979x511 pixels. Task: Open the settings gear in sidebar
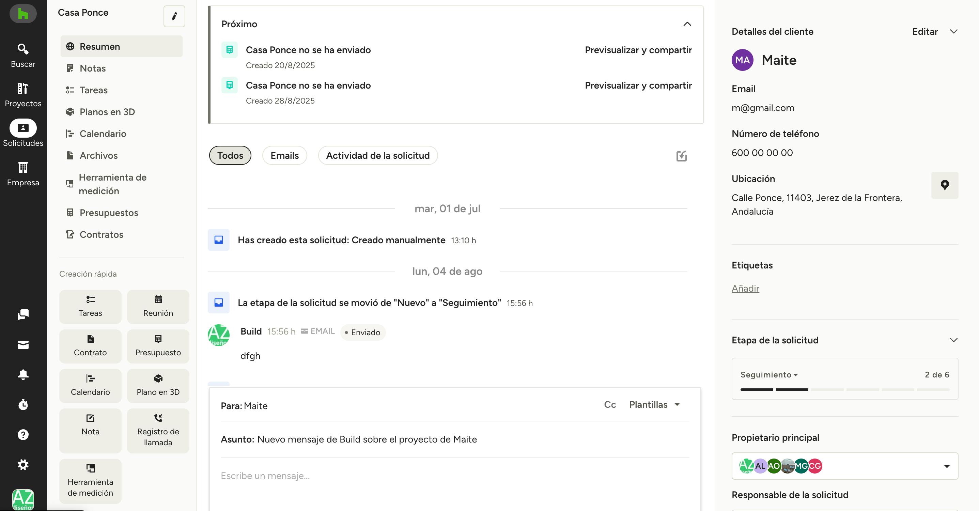click(x=23, y=464)
